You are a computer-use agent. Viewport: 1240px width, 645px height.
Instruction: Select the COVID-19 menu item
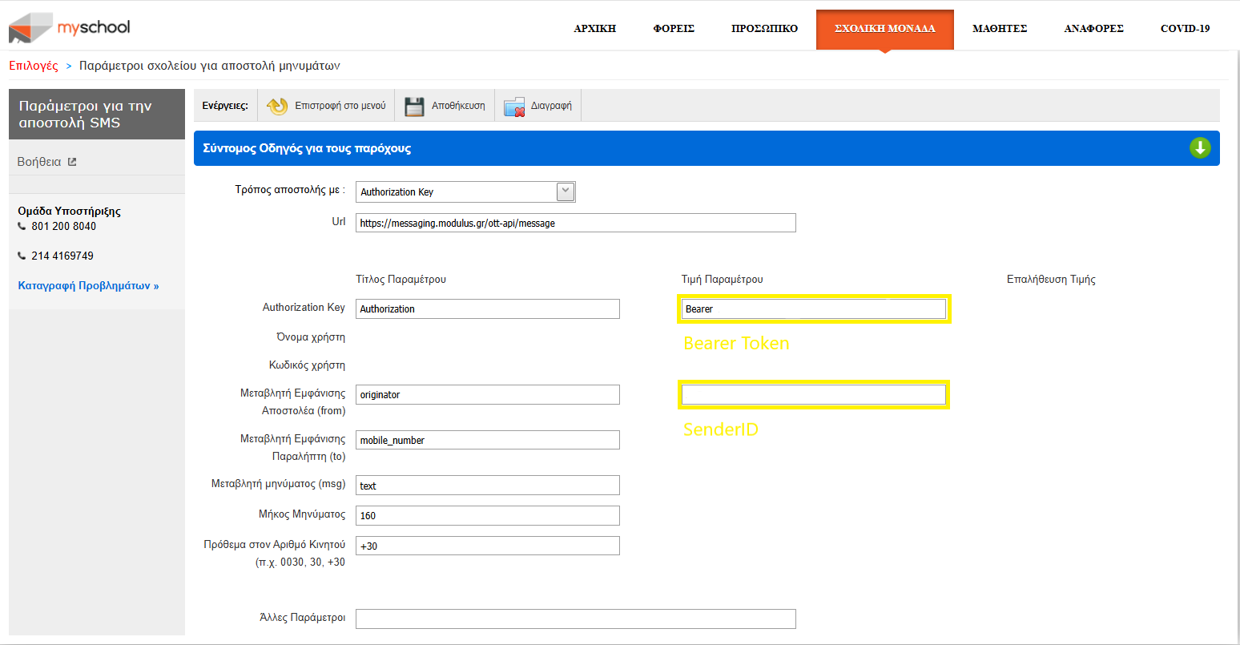(x=1185, y=29)
